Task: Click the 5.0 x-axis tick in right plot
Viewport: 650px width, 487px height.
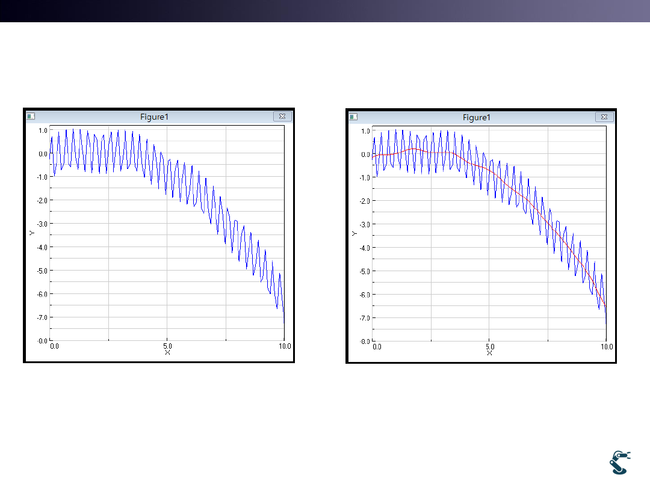Action: (x=490, y=347)
